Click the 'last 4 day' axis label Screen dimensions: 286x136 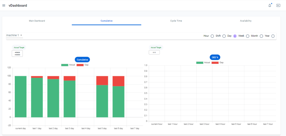click(86, 128)
